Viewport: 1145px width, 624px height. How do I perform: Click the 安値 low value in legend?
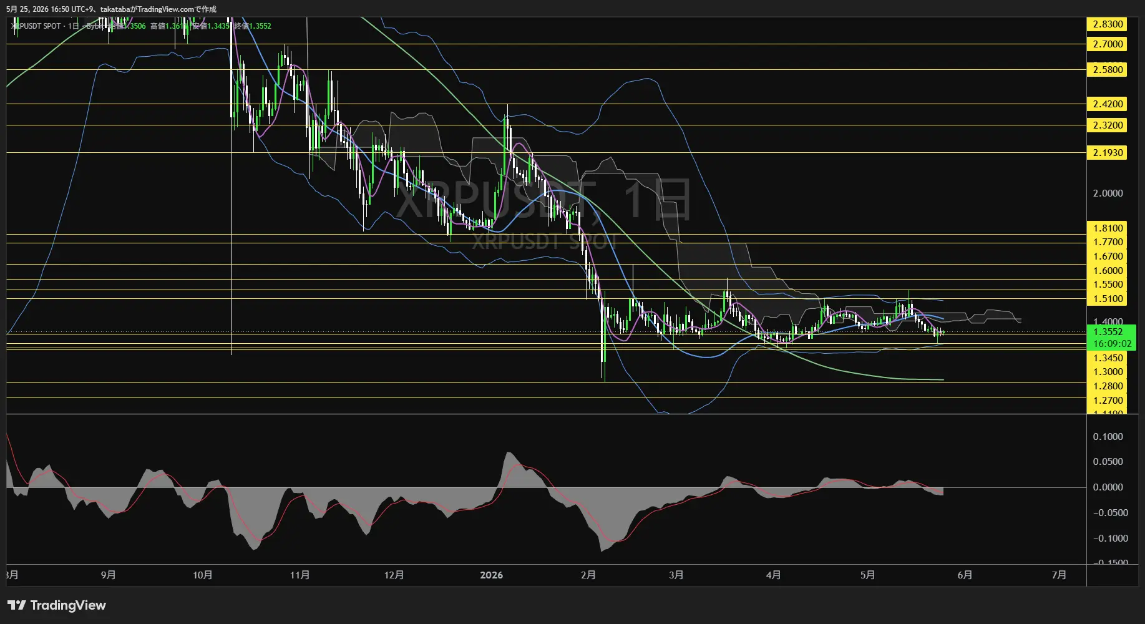pyautogui.click(x=211, y=26)
